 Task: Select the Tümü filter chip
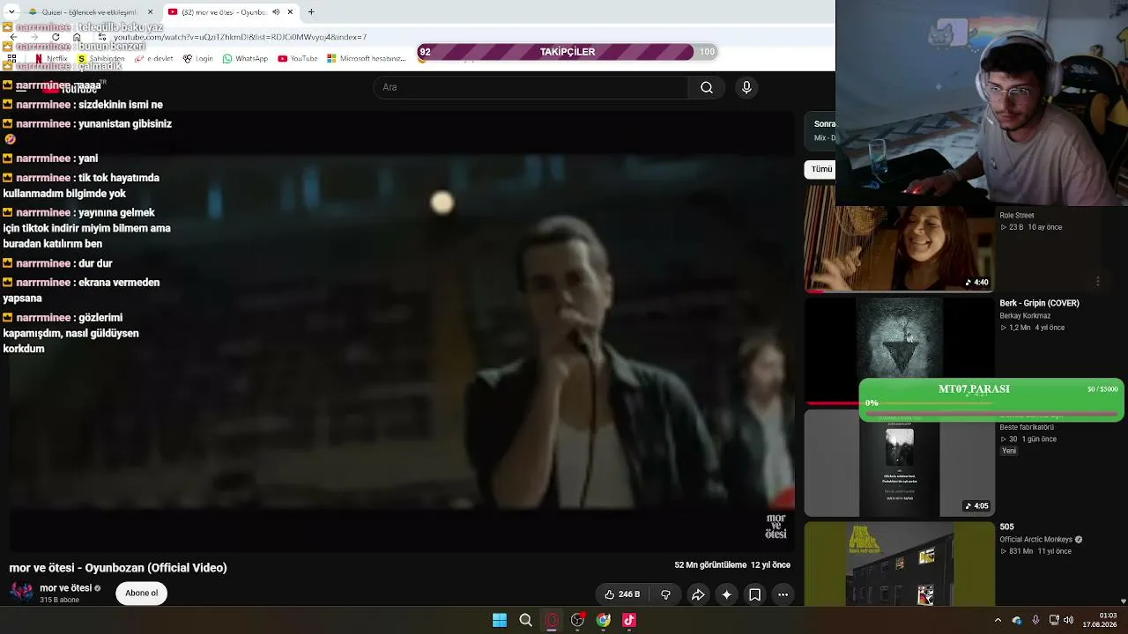(x=820, y=169)
